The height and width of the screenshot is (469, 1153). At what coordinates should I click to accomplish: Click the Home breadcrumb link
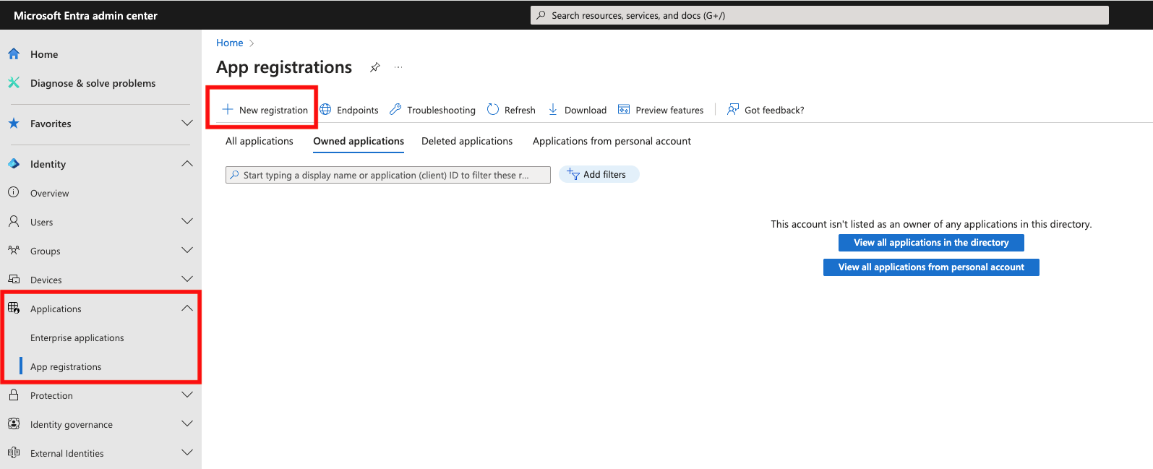click(230, 43)
